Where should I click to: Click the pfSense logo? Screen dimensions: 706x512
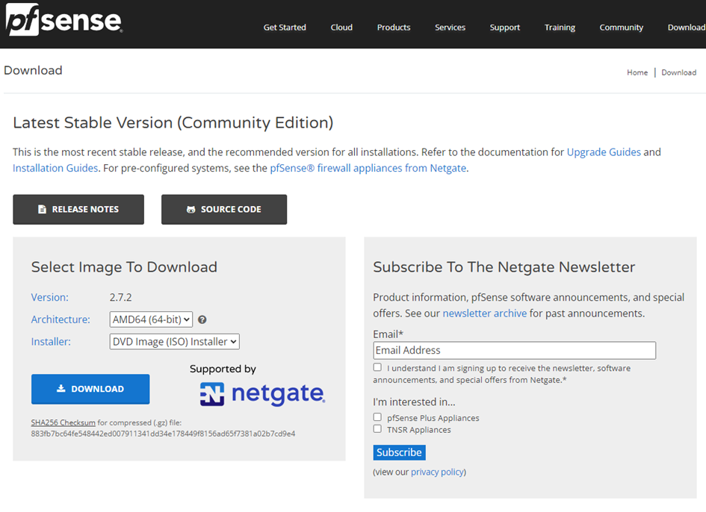pyautogui.click(x=64, y=19)
